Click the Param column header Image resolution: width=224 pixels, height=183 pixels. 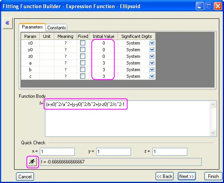(30, 36)
